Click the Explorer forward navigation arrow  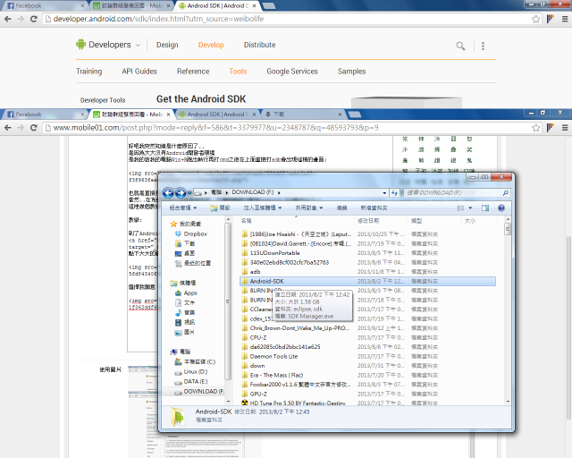click(x=181, y=192)
